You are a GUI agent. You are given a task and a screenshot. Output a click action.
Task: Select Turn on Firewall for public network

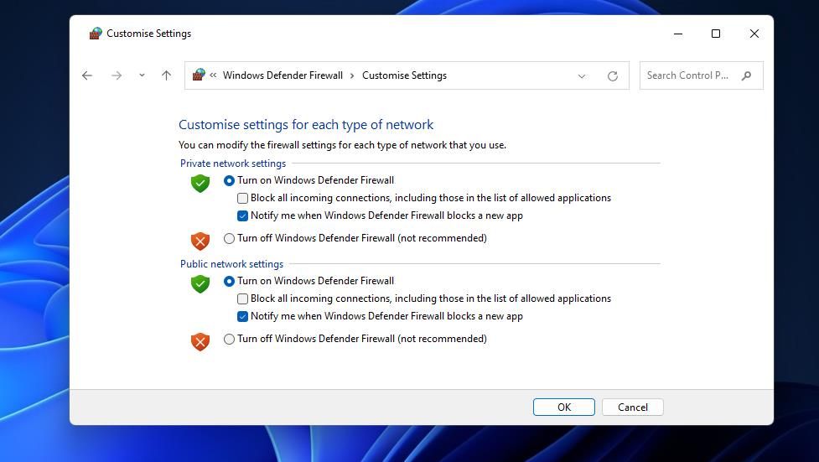[x=229, y=281]
